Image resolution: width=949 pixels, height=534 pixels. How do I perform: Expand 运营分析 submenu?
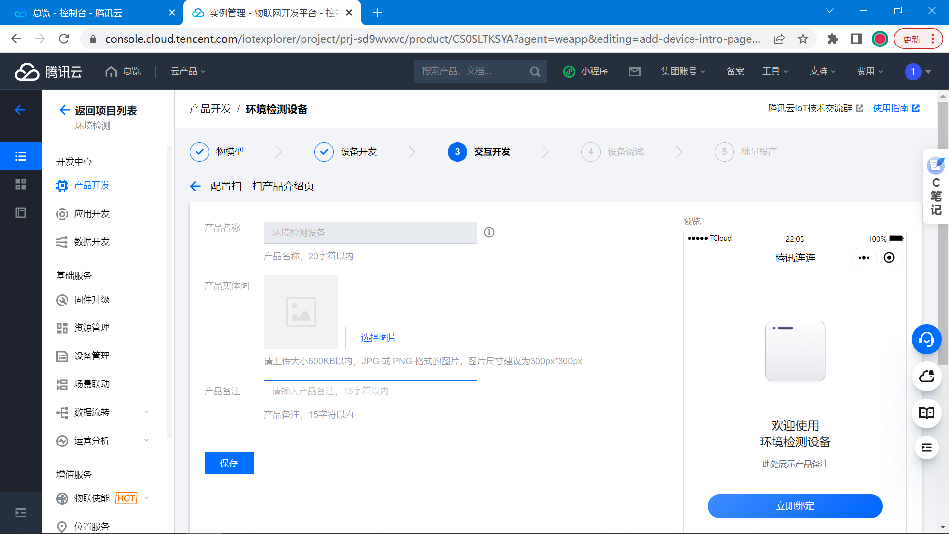pos(146,440)
